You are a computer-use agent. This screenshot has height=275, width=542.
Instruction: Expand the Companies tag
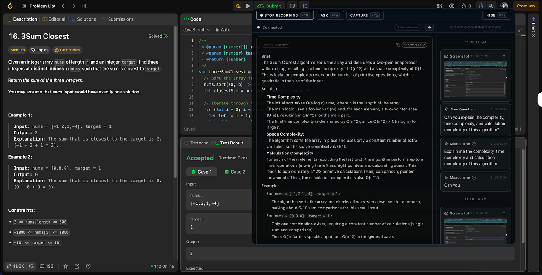67,50
